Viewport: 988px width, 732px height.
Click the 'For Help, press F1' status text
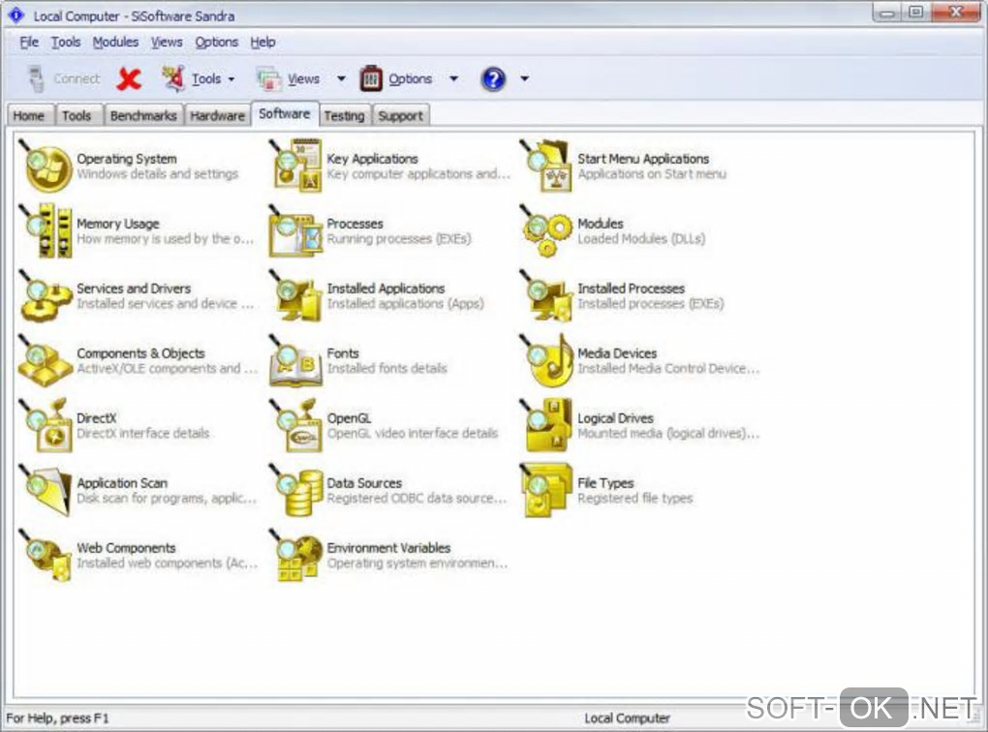57,718
